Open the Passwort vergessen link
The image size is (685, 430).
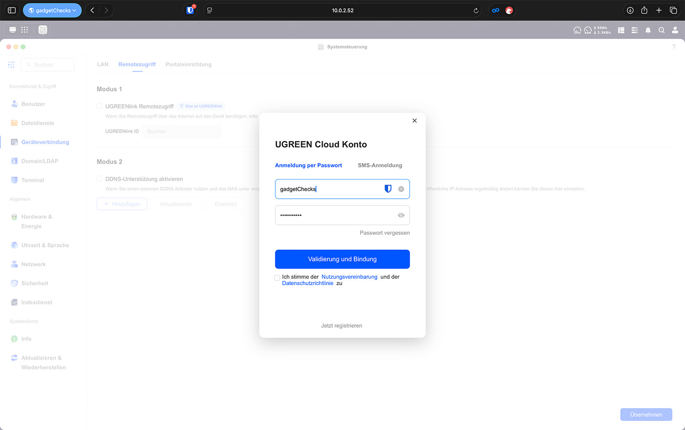click(385, 233)
